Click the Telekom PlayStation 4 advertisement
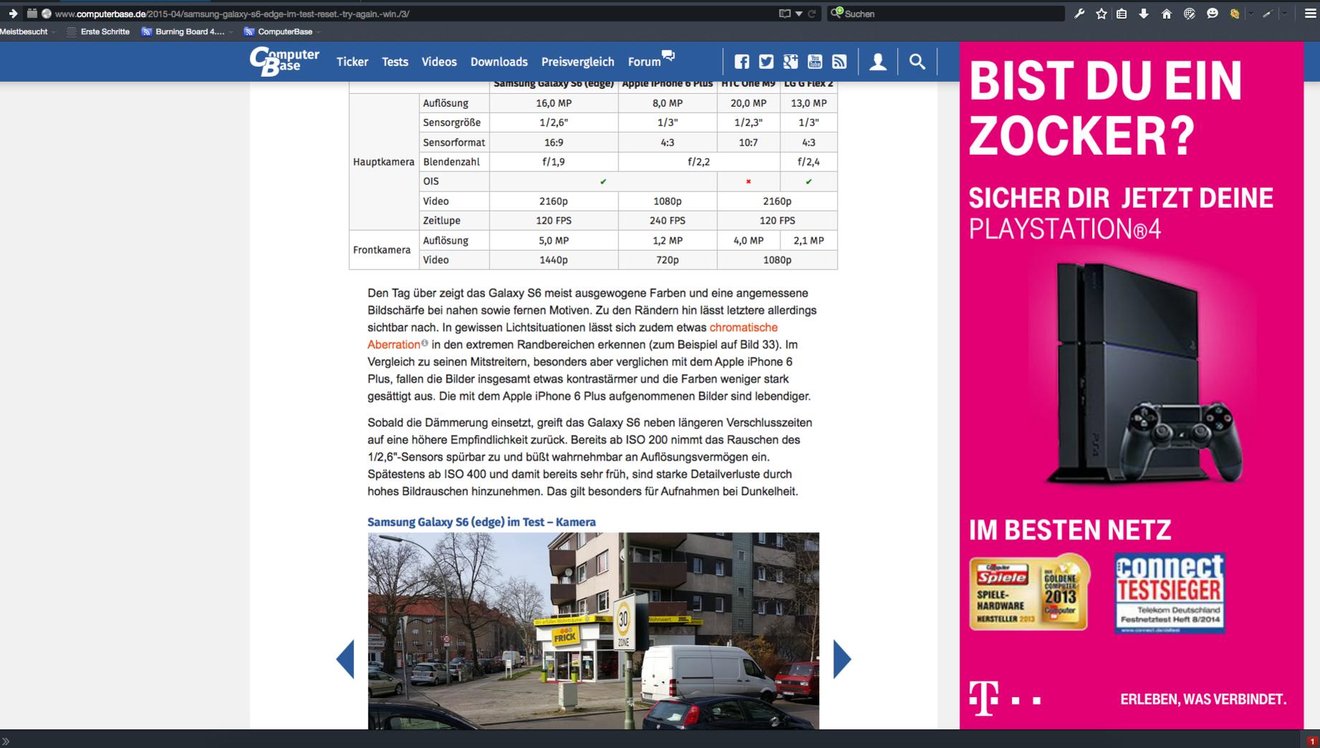This screenshot has height=748, width=1320. (x=1132, y=385)
